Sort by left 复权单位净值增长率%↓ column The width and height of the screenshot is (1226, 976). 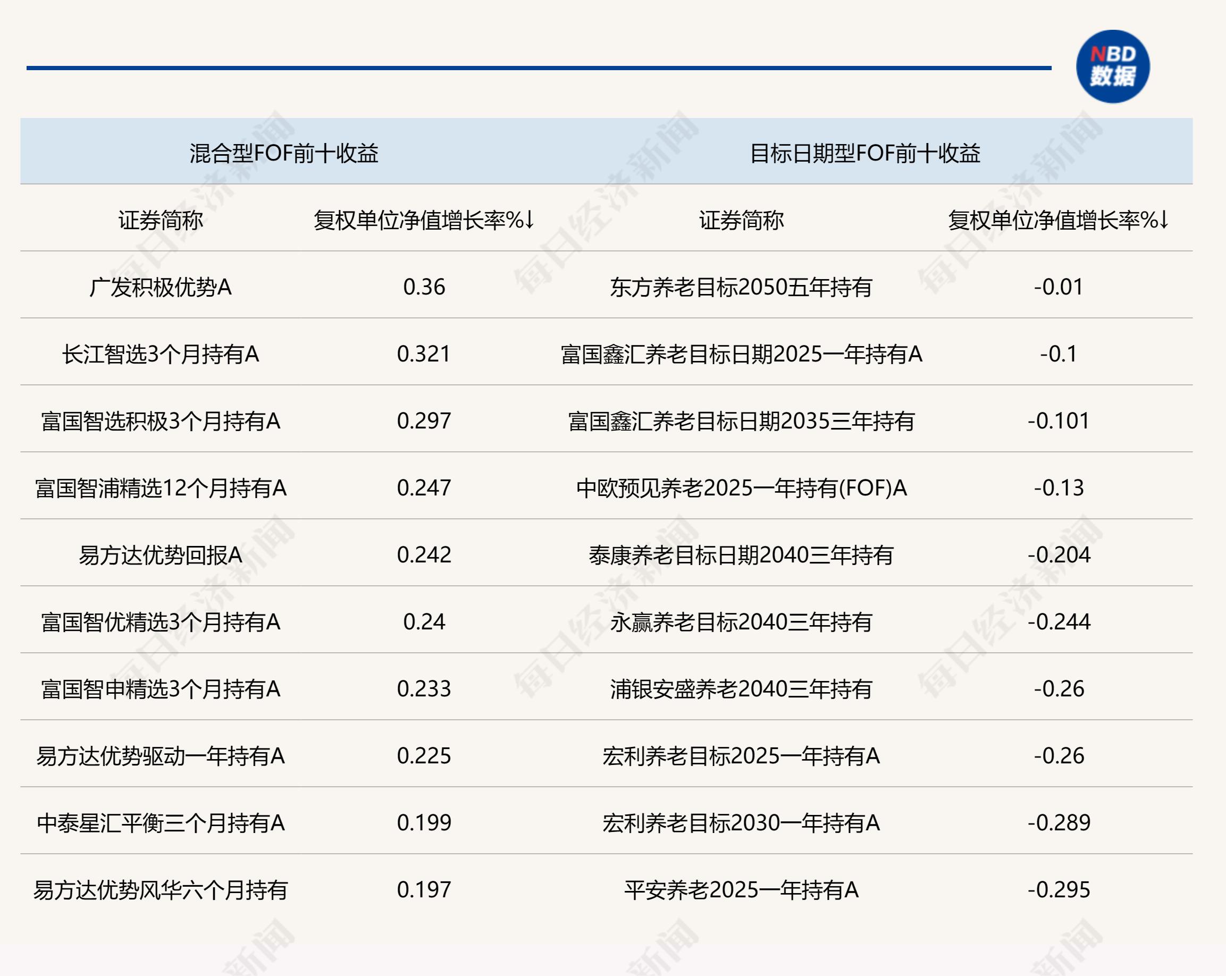[424, 220]
